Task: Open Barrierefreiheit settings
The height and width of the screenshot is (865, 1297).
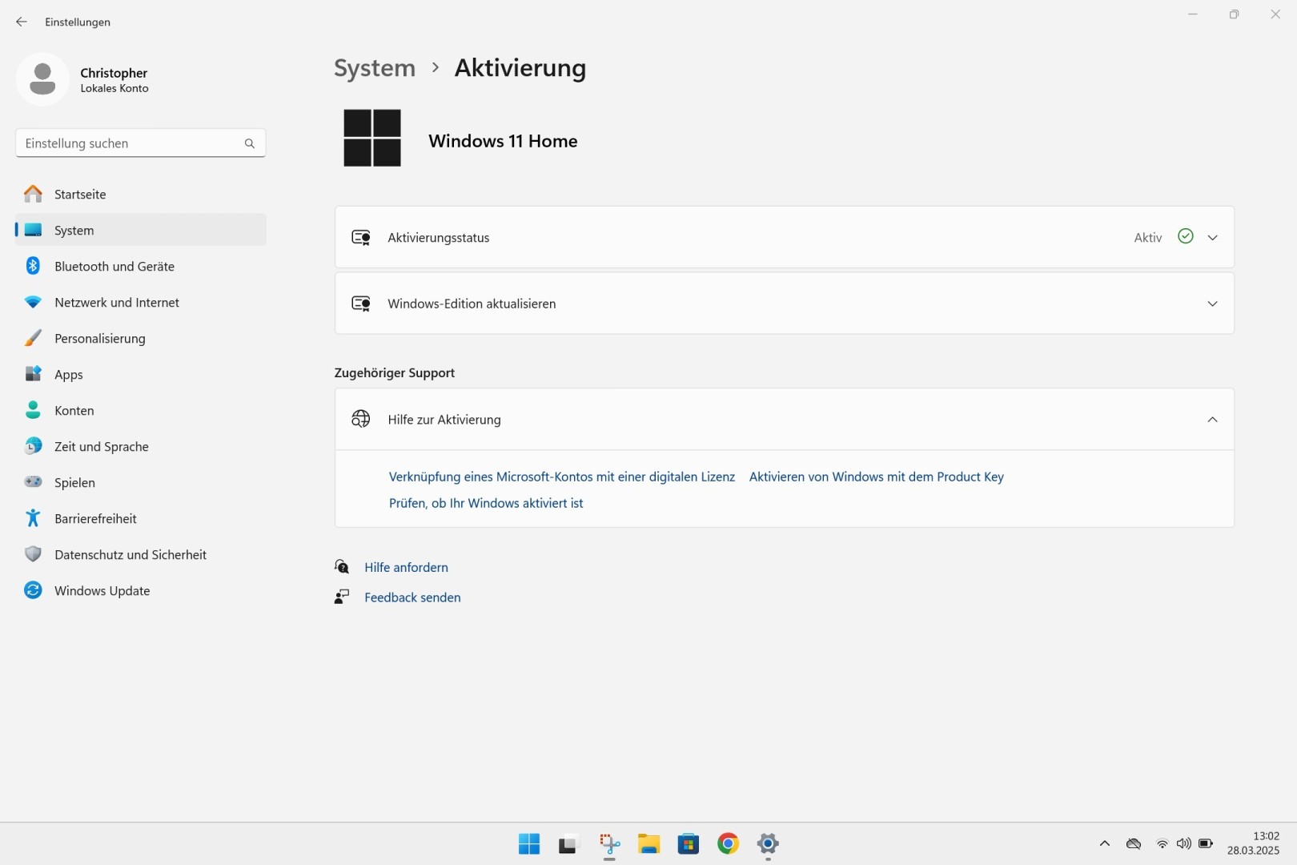Action: click(x=95, y=519)
